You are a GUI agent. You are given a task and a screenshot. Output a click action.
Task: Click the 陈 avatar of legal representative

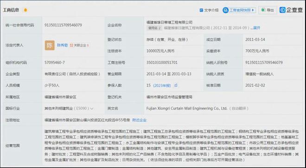click(x=50, y=45)
